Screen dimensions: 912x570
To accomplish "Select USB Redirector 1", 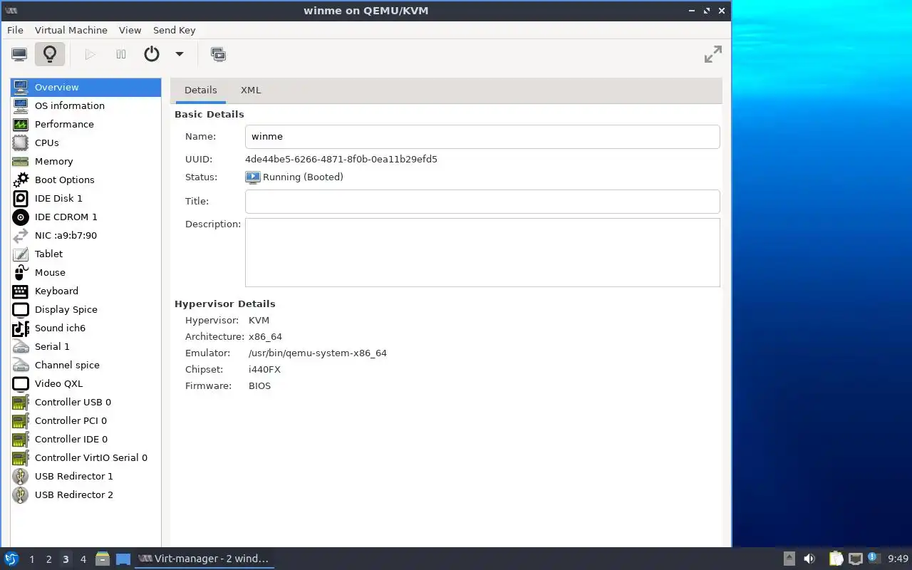I will pos(85,476).
